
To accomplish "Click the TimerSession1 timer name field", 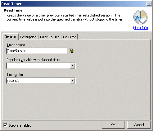I will (x=37, y=51).
